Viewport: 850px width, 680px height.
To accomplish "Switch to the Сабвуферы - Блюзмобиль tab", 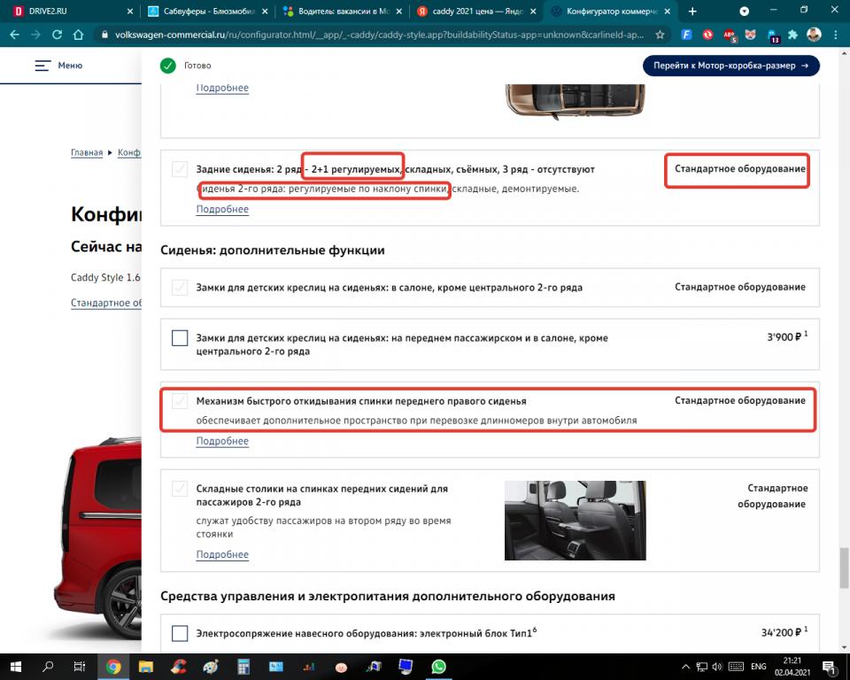I will [x=207, y=12].
